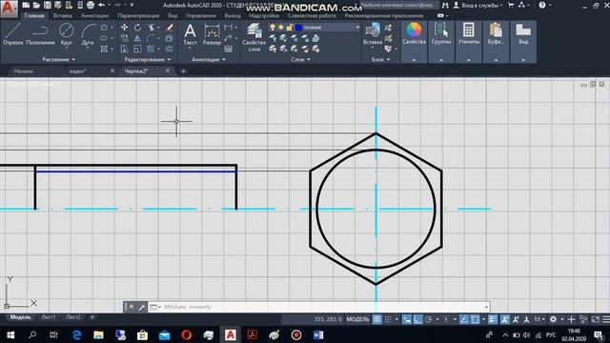The width and height of the screenshot is (610, 343).
Task: Toggle lineweight display in status bar
Action: [x=493, y=319]
